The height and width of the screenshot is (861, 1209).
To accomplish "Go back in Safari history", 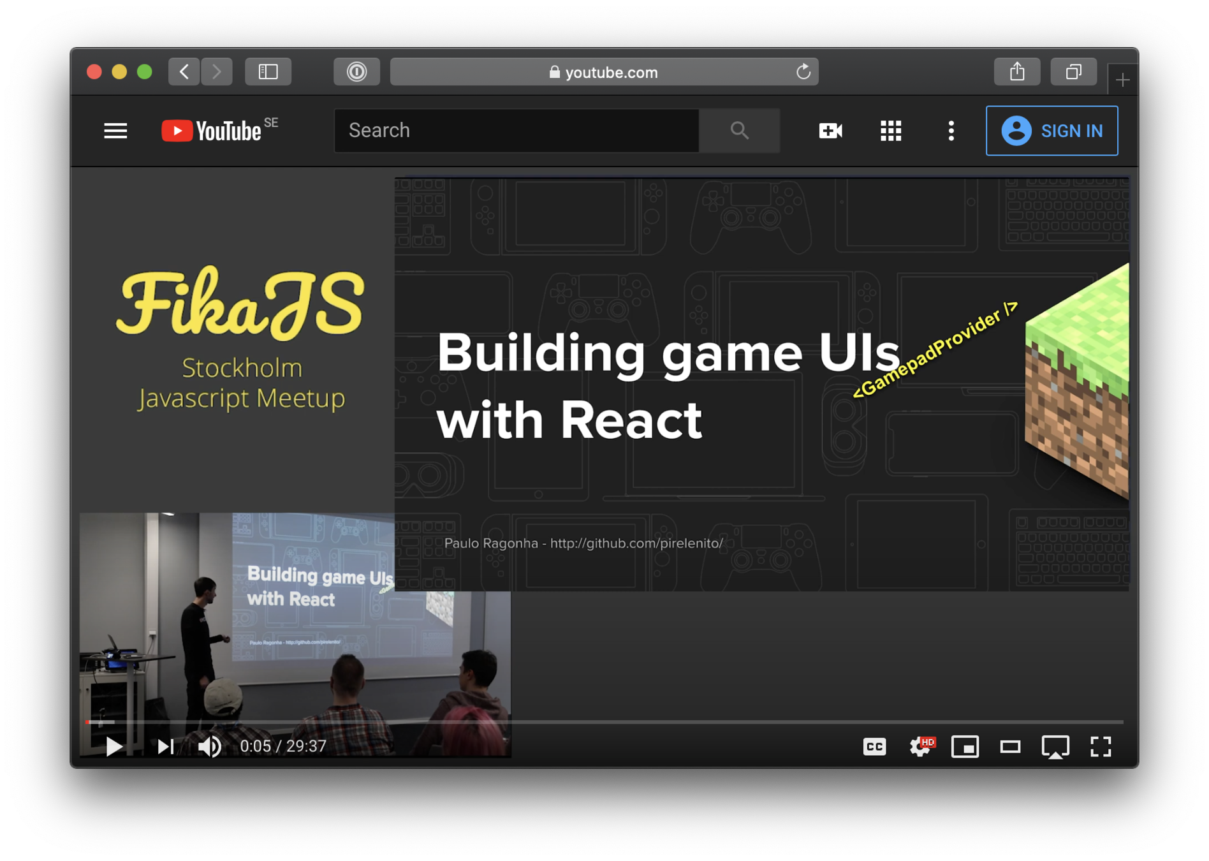I will pyautogui.click(x=184, y=71).
